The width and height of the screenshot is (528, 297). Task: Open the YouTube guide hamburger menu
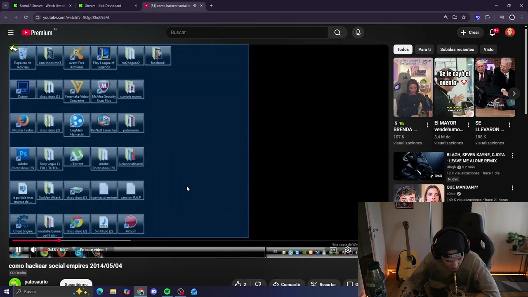click(x=11, y=33)
